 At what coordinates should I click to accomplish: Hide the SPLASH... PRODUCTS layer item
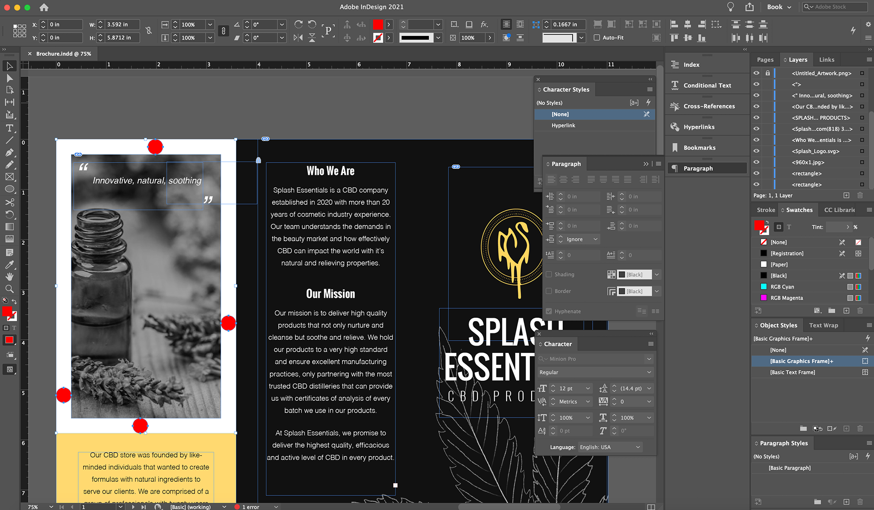(x=757, y=118)
